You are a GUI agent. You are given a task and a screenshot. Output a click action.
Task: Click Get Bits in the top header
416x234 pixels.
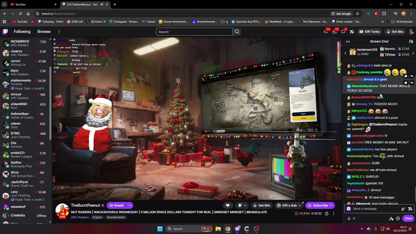[x=395, y=32]
